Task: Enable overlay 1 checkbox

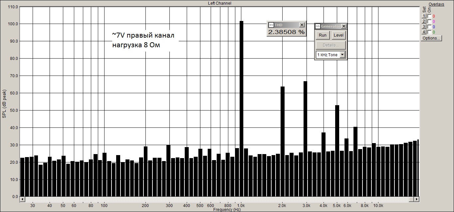Action: pyautogui.click(x=429, y=16)
